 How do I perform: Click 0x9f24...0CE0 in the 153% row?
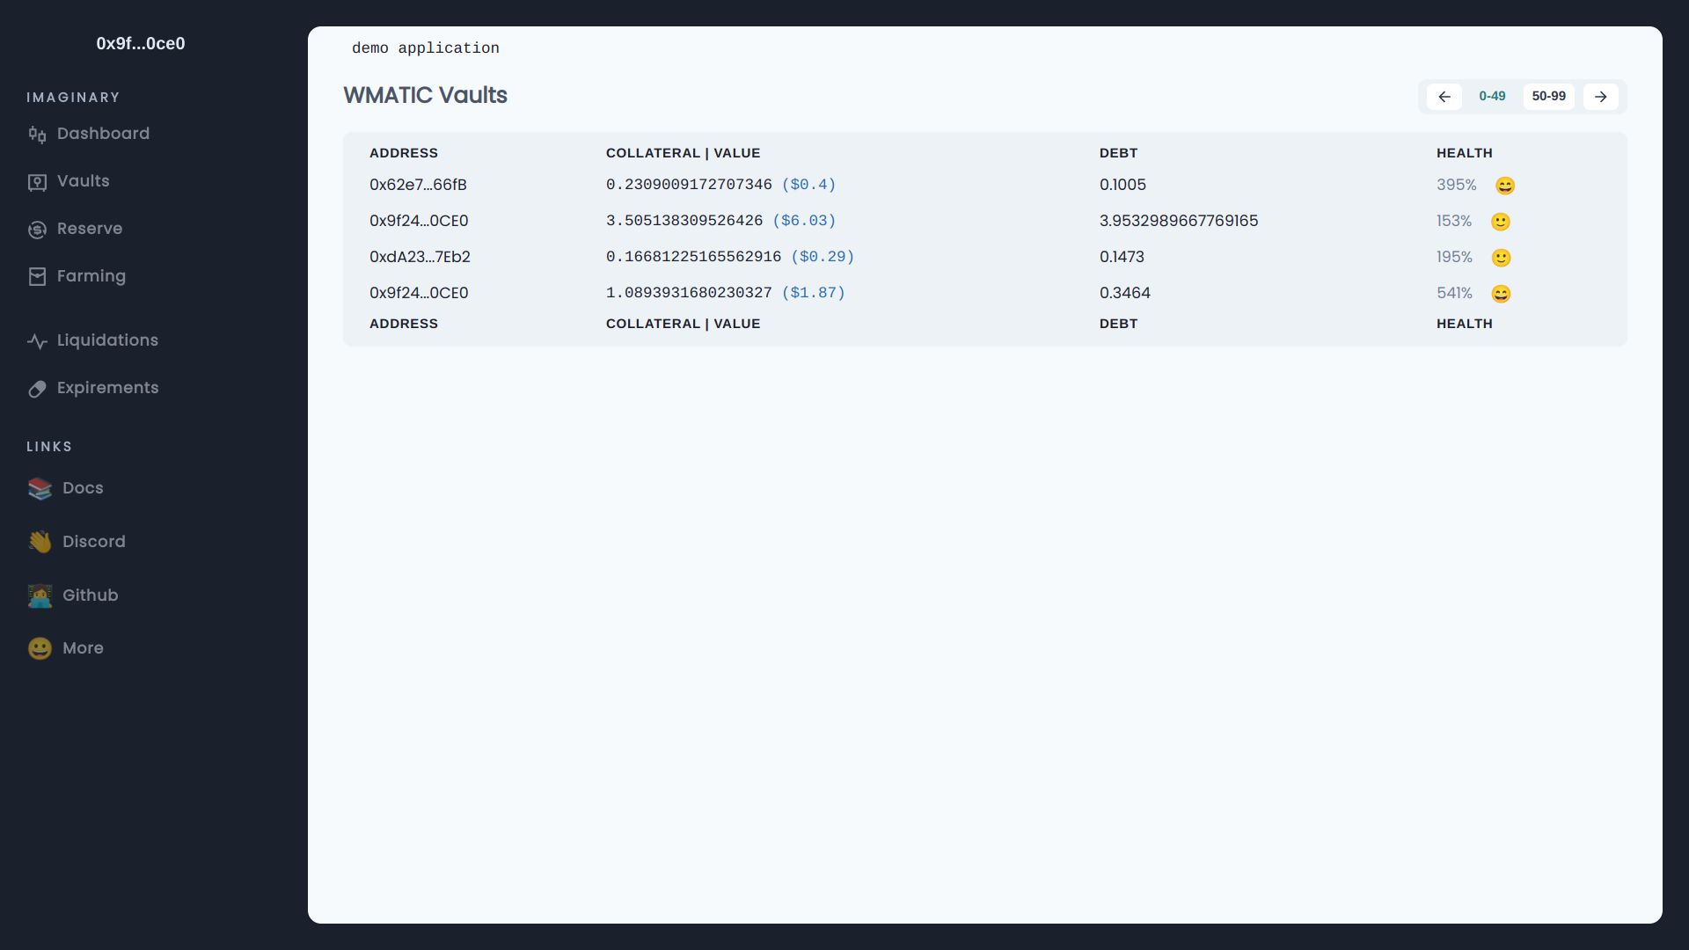tap(419, 221)
